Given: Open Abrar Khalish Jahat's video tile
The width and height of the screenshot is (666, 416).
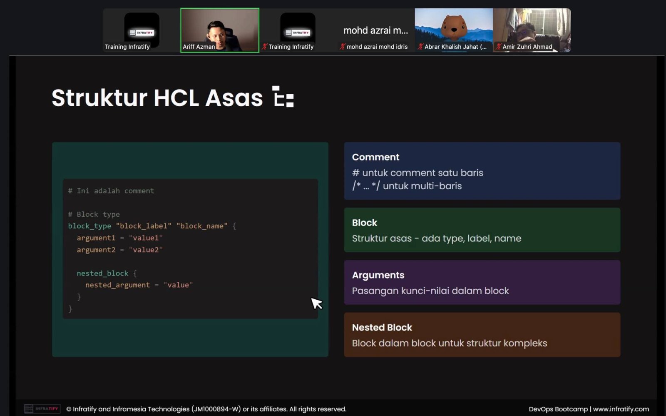Looking at the screenshot, I should tap(454, 30).
